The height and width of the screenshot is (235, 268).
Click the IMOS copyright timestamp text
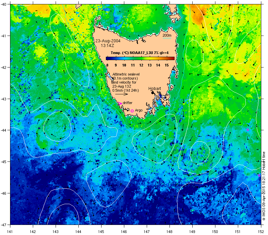pyautogui.click(x=264, y=186)
